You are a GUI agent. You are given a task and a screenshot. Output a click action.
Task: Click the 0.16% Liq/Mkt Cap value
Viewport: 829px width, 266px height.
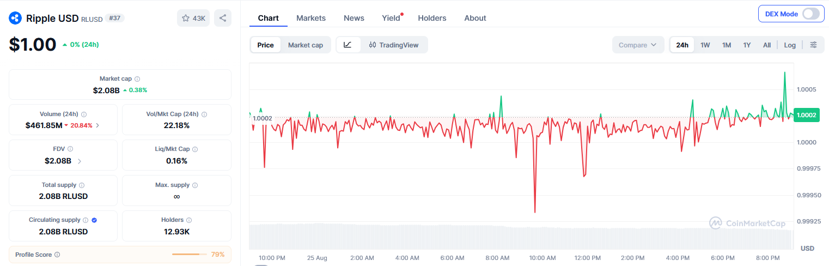[176, 161]
